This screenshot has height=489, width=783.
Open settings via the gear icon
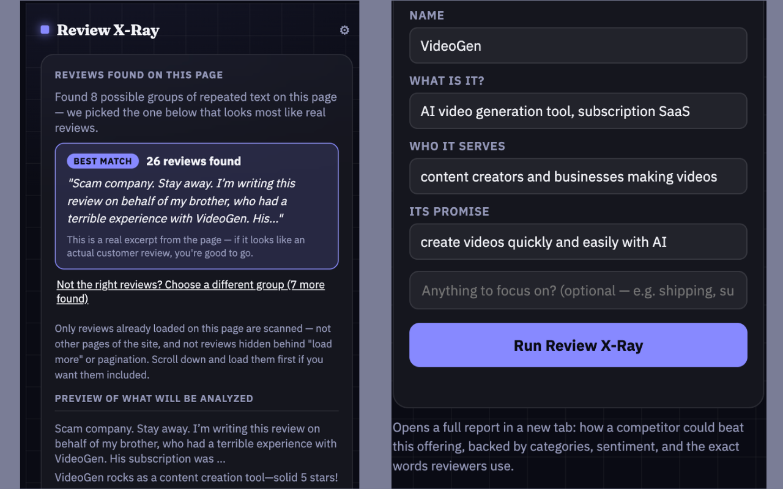click(344, 30)
